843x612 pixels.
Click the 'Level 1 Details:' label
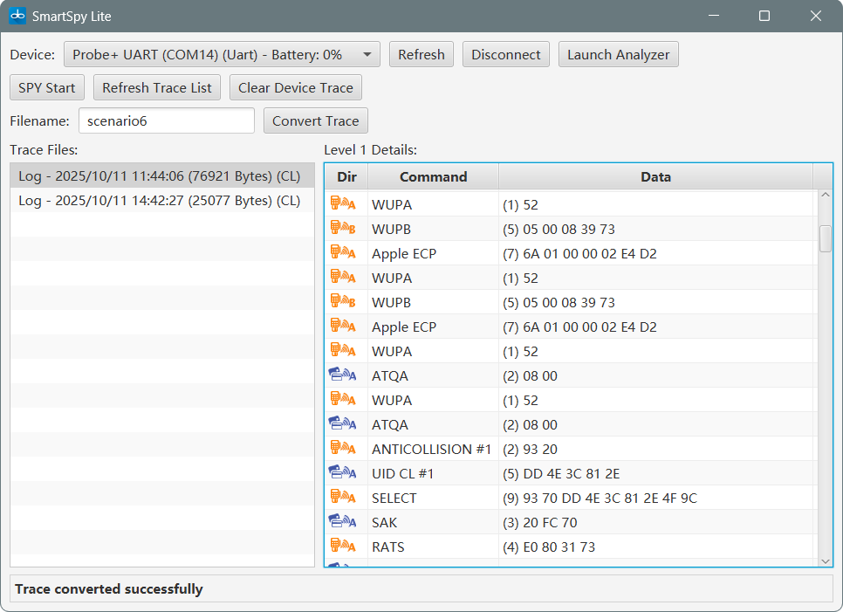(x=370, y=149)
